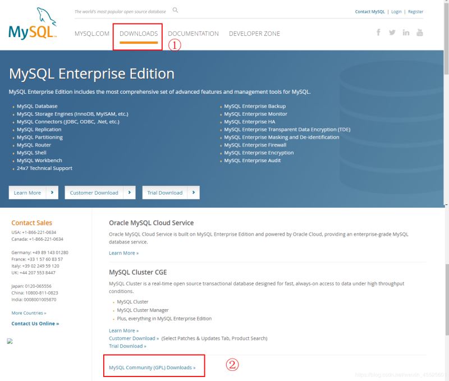Open the DOWNLOADS tab
The height and width of the screenshot is (381, 449).
coord(139,34)
